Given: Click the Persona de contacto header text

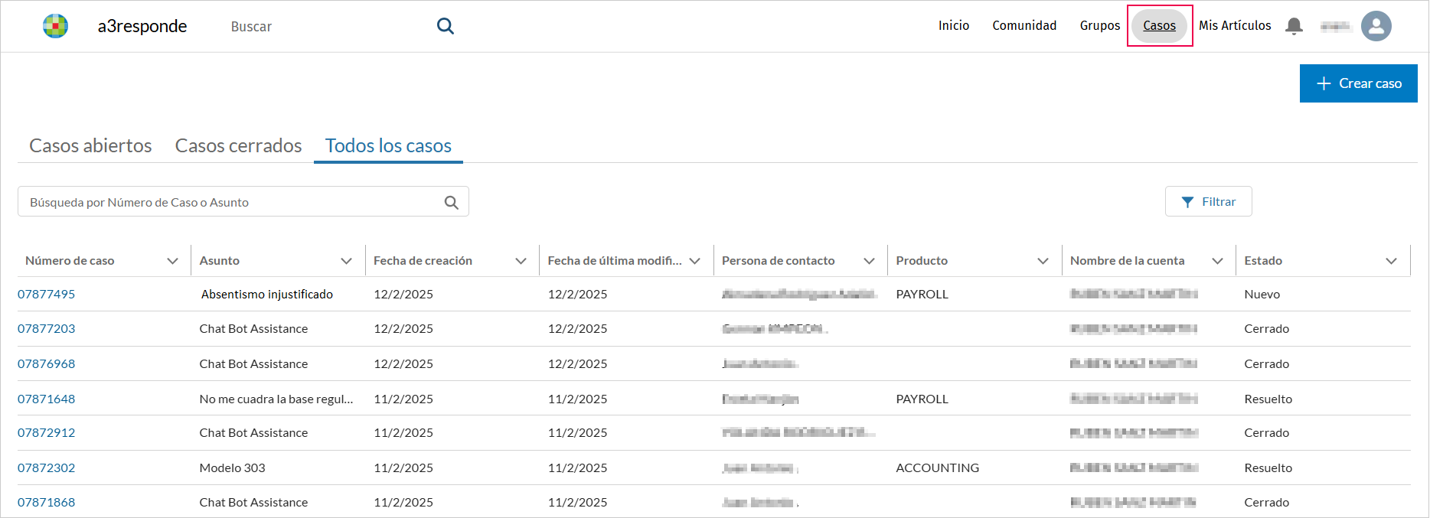Looking at the screenshot, I should click(x=778, y=261).
